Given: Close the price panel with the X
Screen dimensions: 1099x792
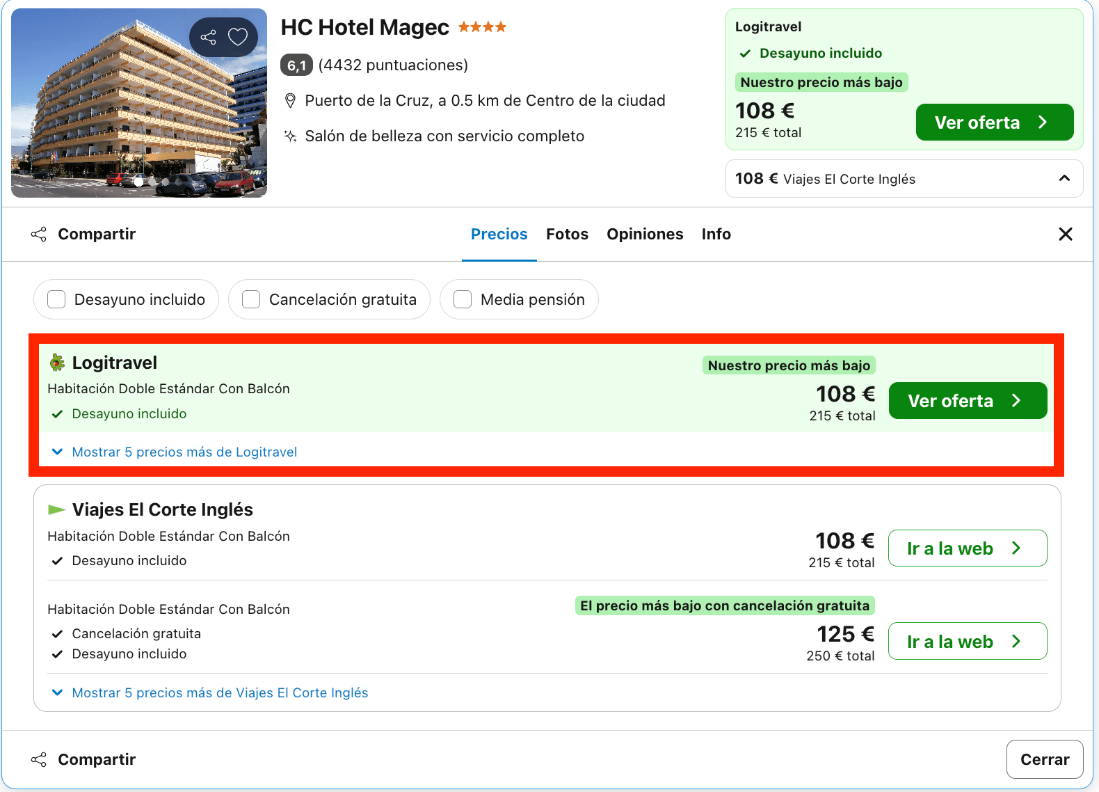Looking at the screenshot, I should [1065, 234].
